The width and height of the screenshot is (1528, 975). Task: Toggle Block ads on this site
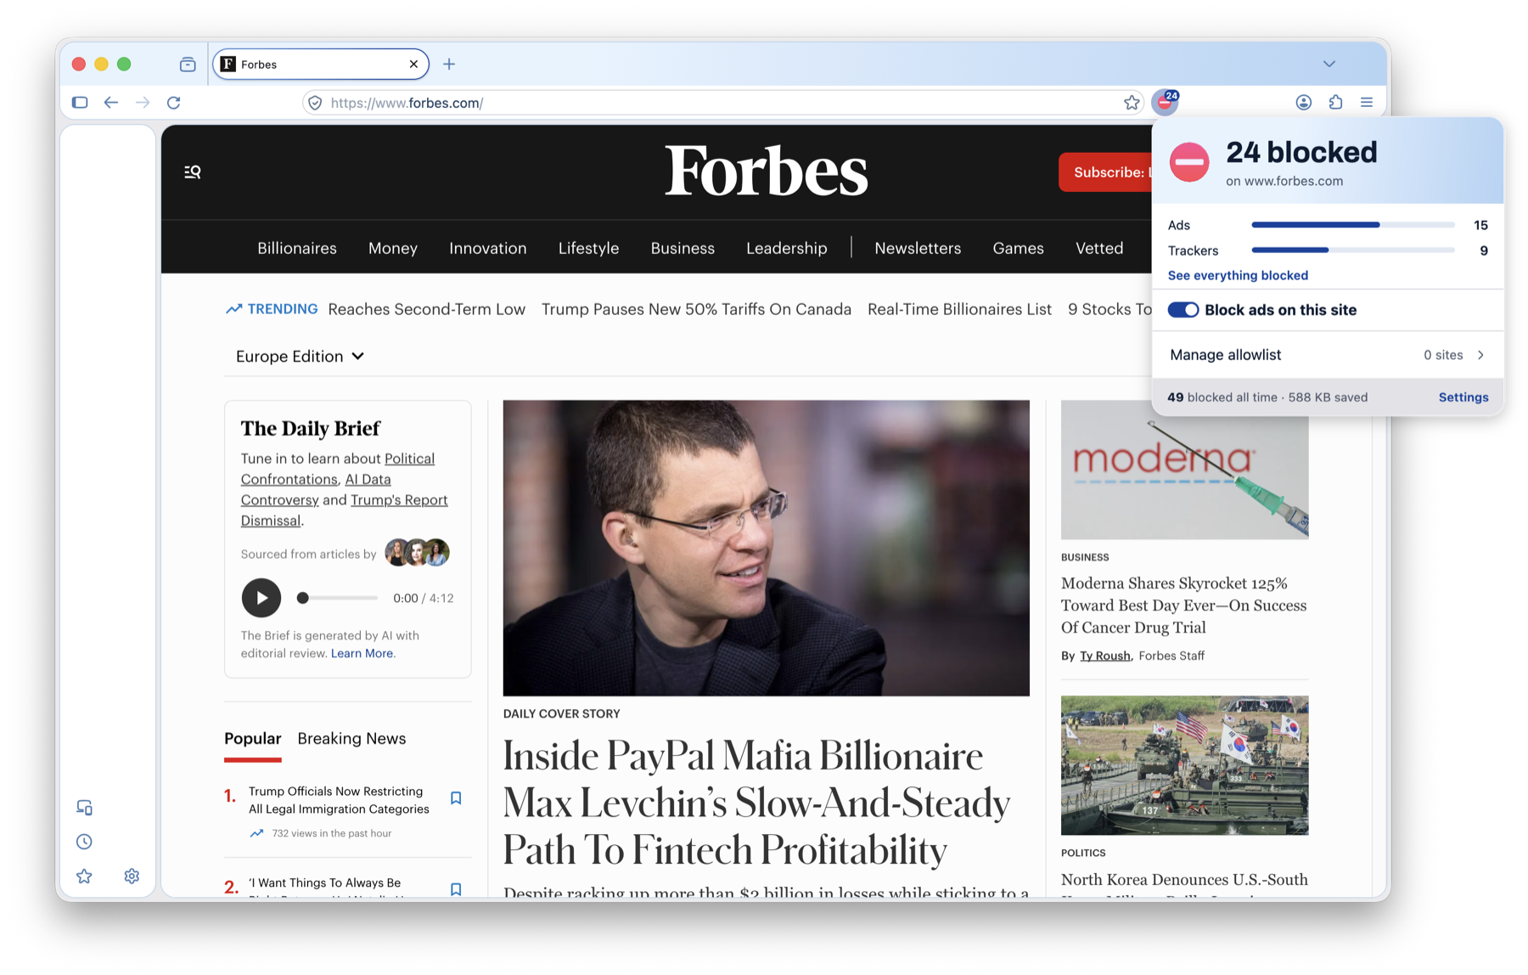tap(1183, 310)
